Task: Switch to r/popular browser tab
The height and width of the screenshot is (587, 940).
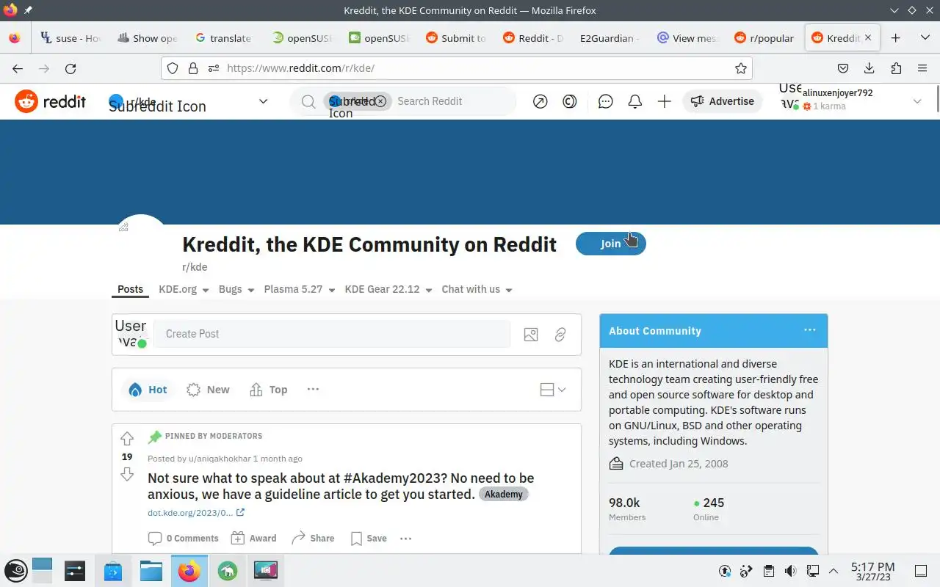Action: click(764, 38)
